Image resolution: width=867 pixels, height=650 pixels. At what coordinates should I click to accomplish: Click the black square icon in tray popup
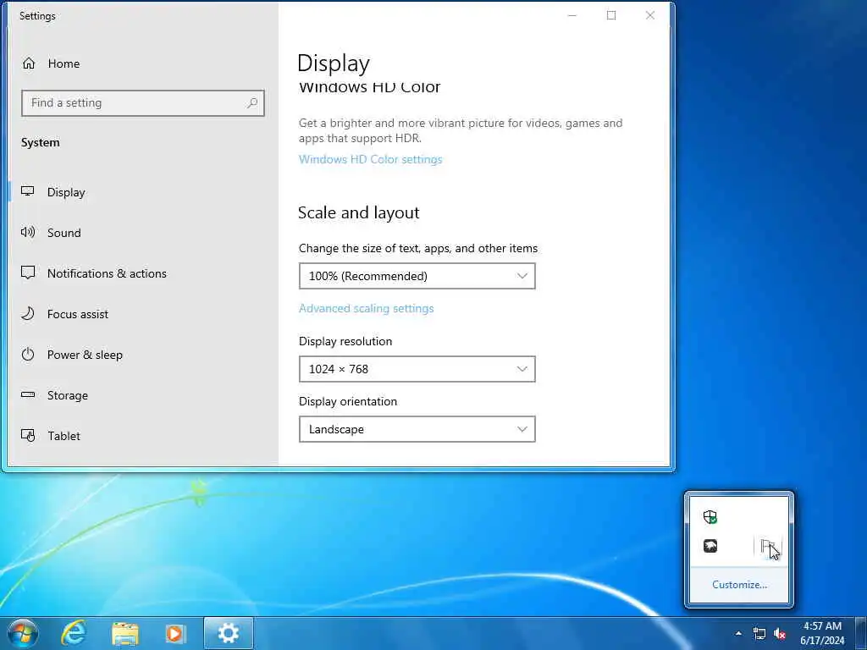click(710, 547)
